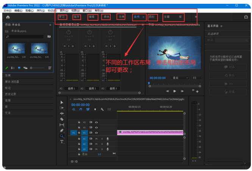Toggle insert sequences as nests icon
Viewport: 252px width, 171px height.
[x=74, y=109]
